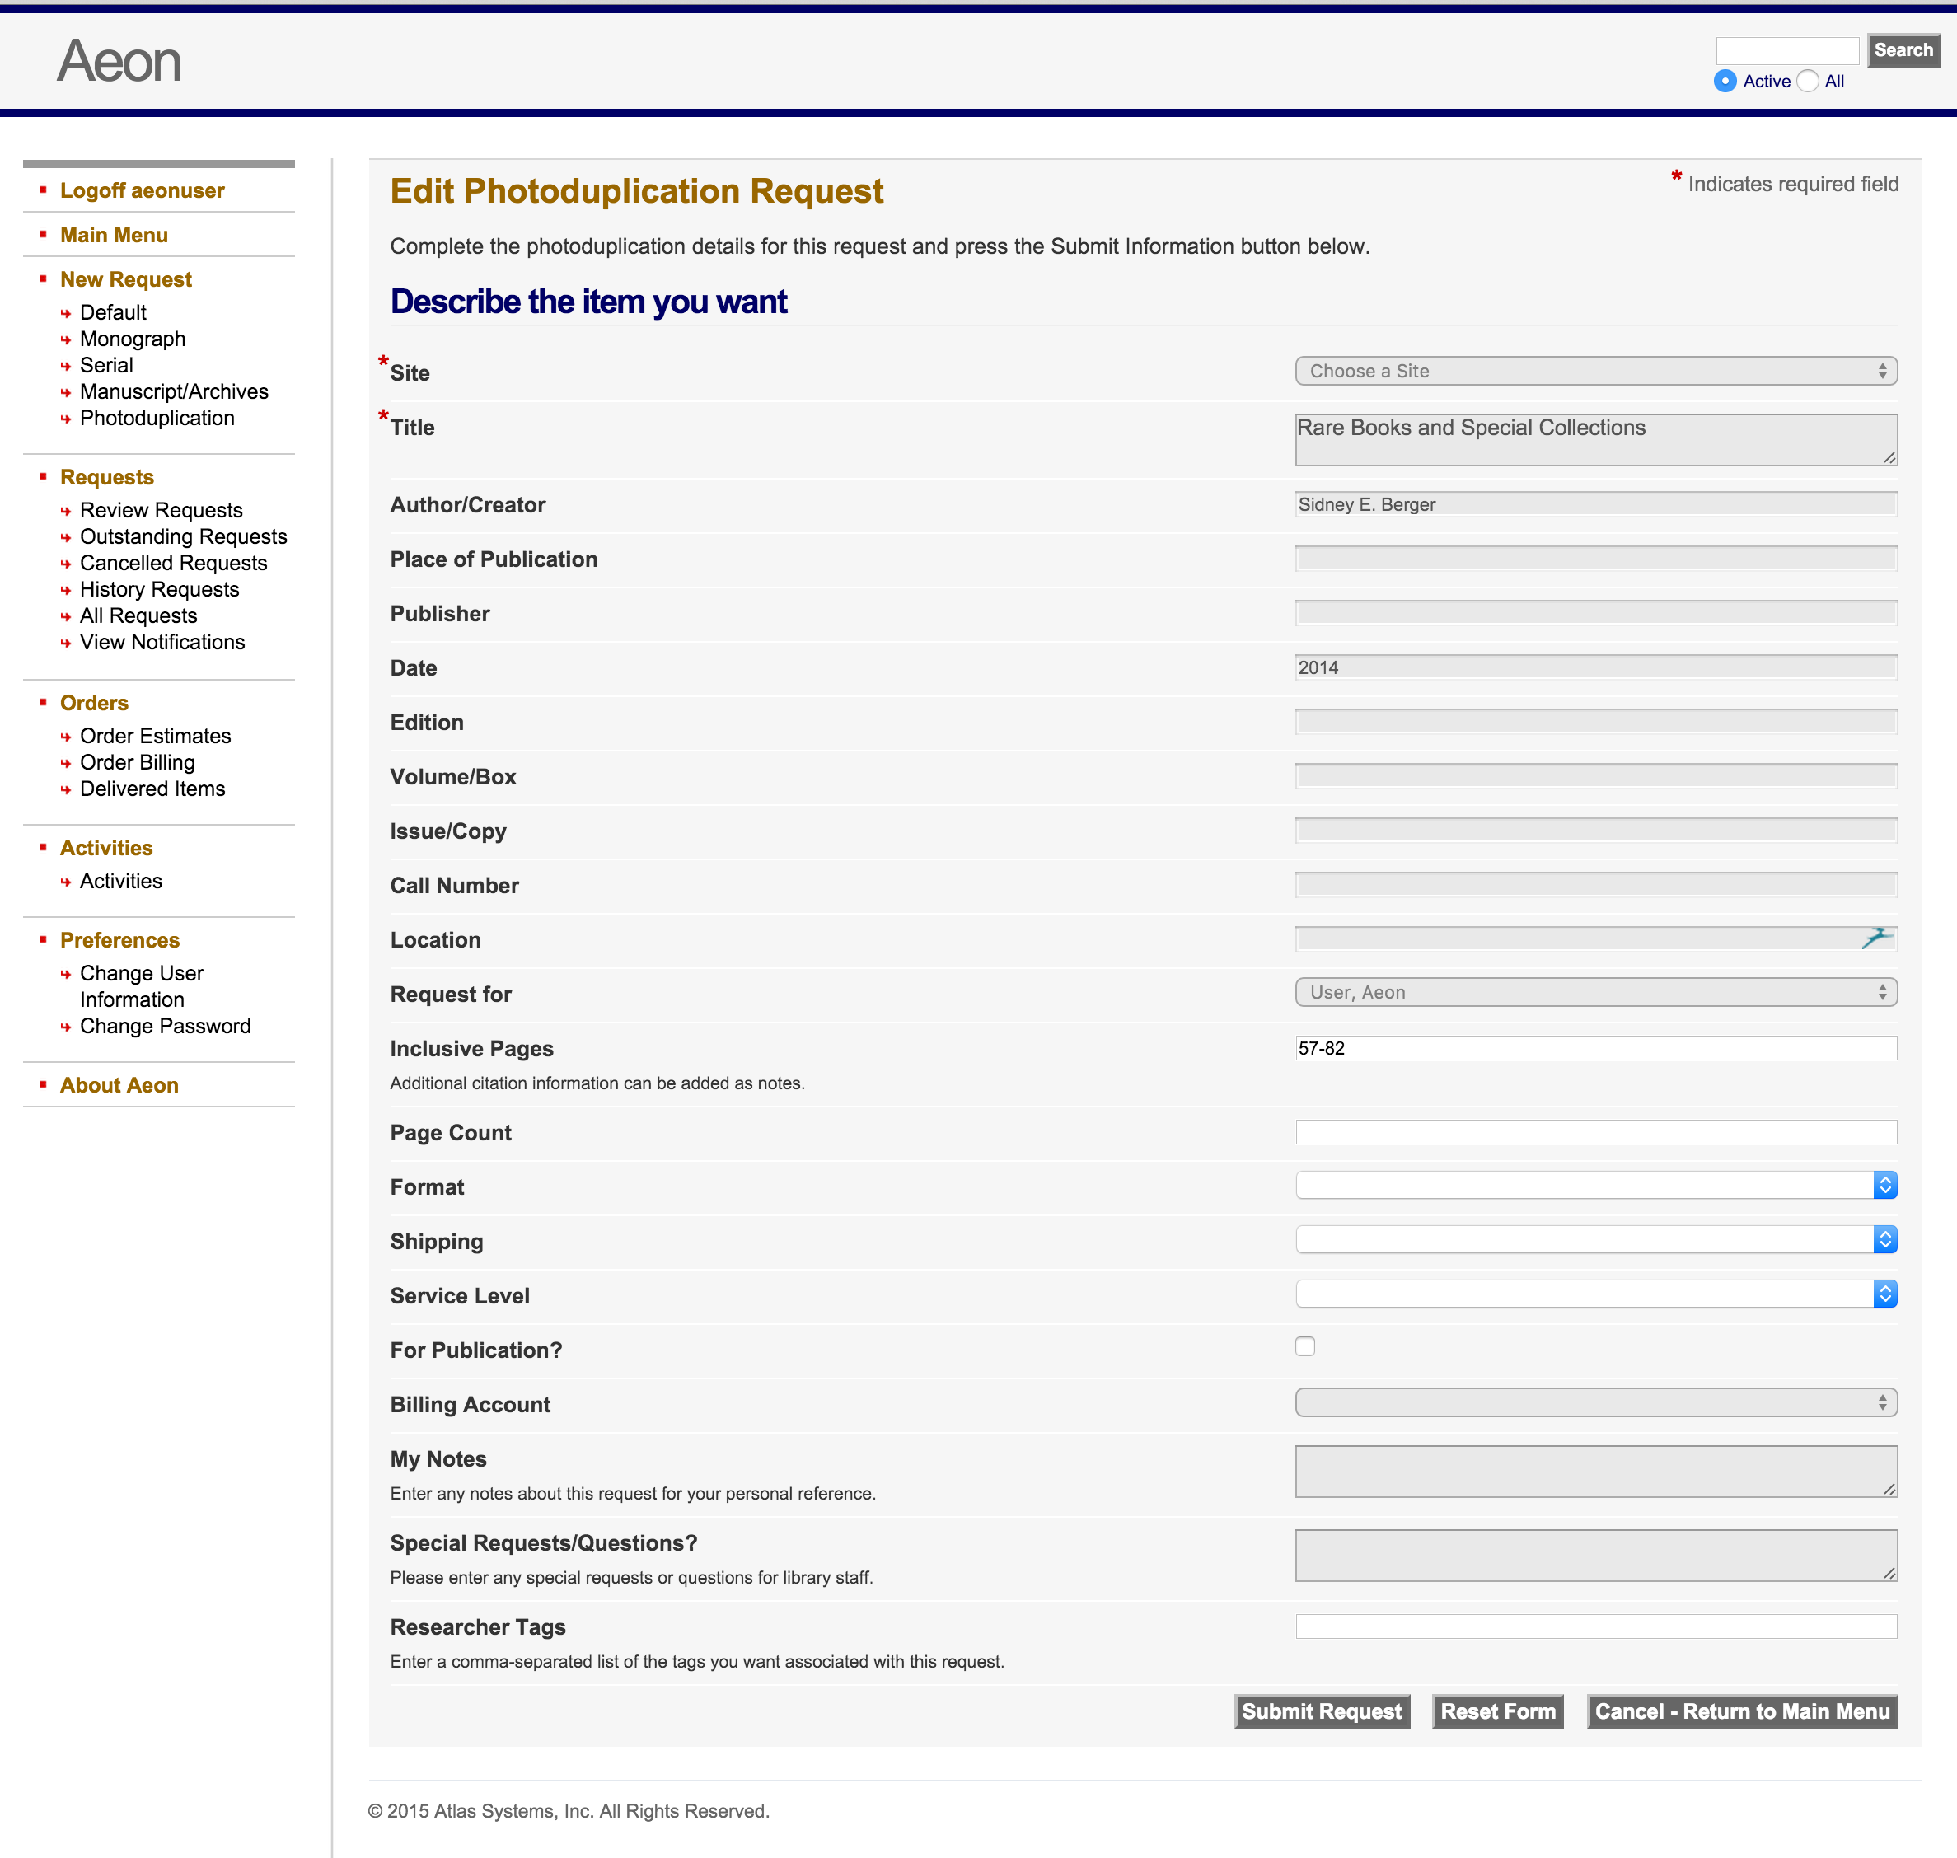Screen dimensions: 1957x1858
Task: Select Photoduplication new request
Action: (157, 418)
